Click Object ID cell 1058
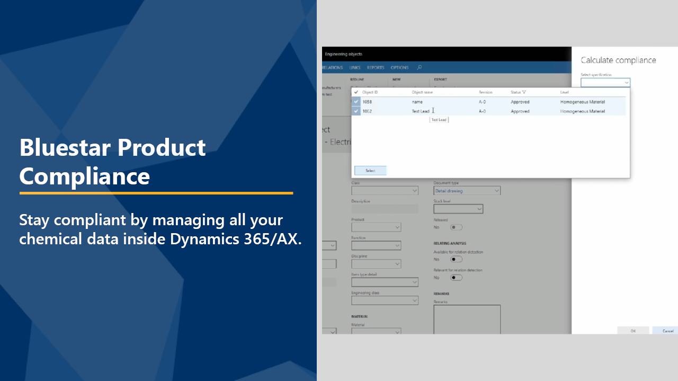This screenshot has width=678, height=381. pyautogui.click(x=367, y=102)
